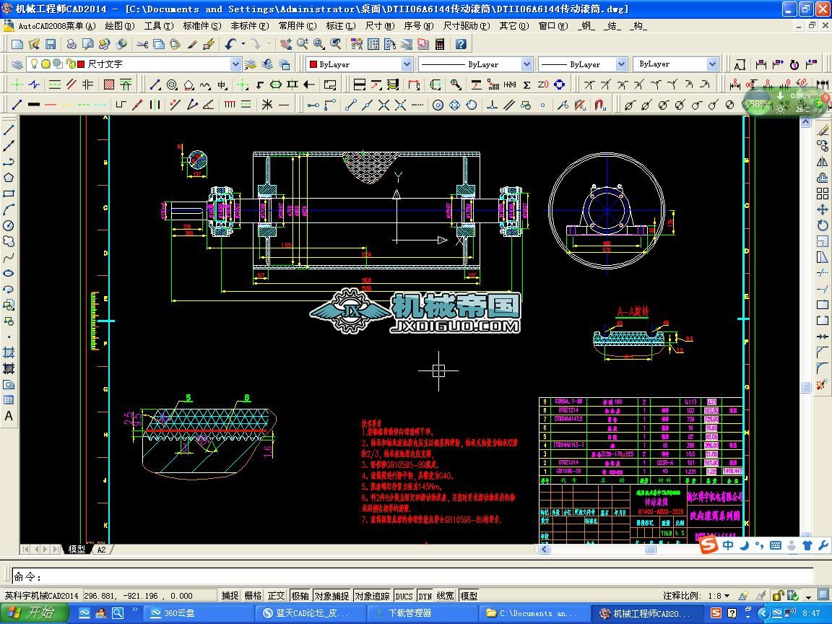Open the calculator tool icon
Screen dimensions: 832x624
point(439,44)
